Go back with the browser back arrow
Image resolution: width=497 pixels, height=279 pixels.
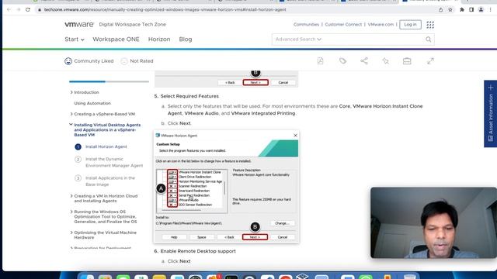pyautogui.click(x=9, y=10)
